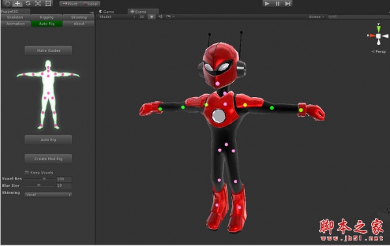Viewport: 390px width, 246px height.
Task: Toggle scene audio speaker icon
Action: tap(161, 17)
